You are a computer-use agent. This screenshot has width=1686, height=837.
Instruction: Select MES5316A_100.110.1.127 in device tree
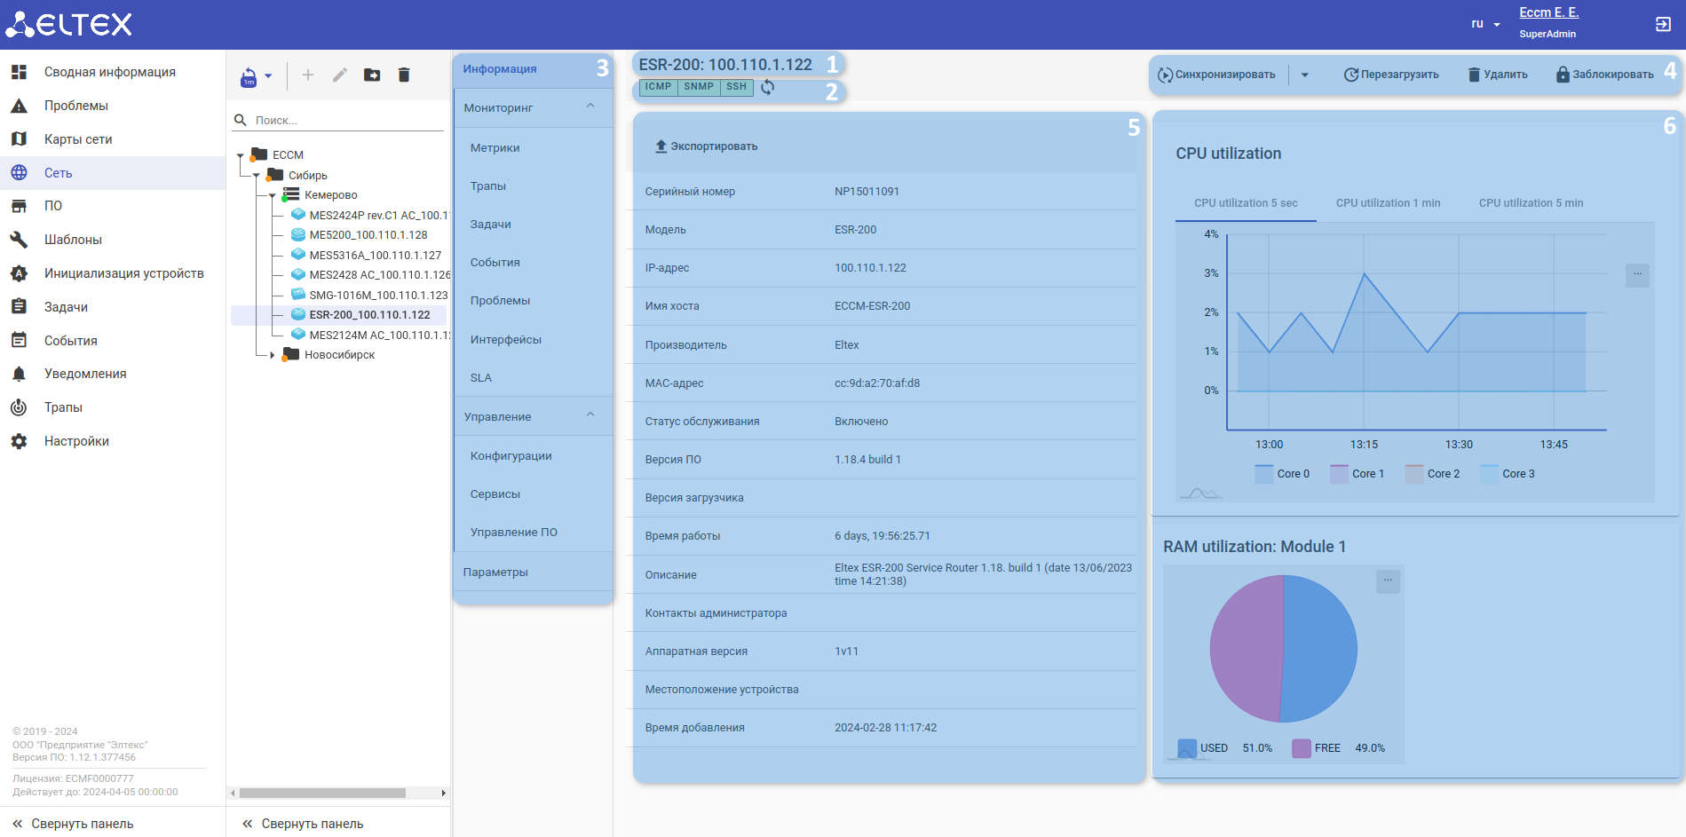tap(376, 256)
